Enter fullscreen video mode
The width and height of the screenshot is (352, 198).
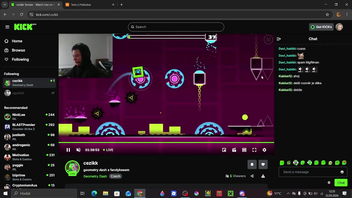pos(254,150)
